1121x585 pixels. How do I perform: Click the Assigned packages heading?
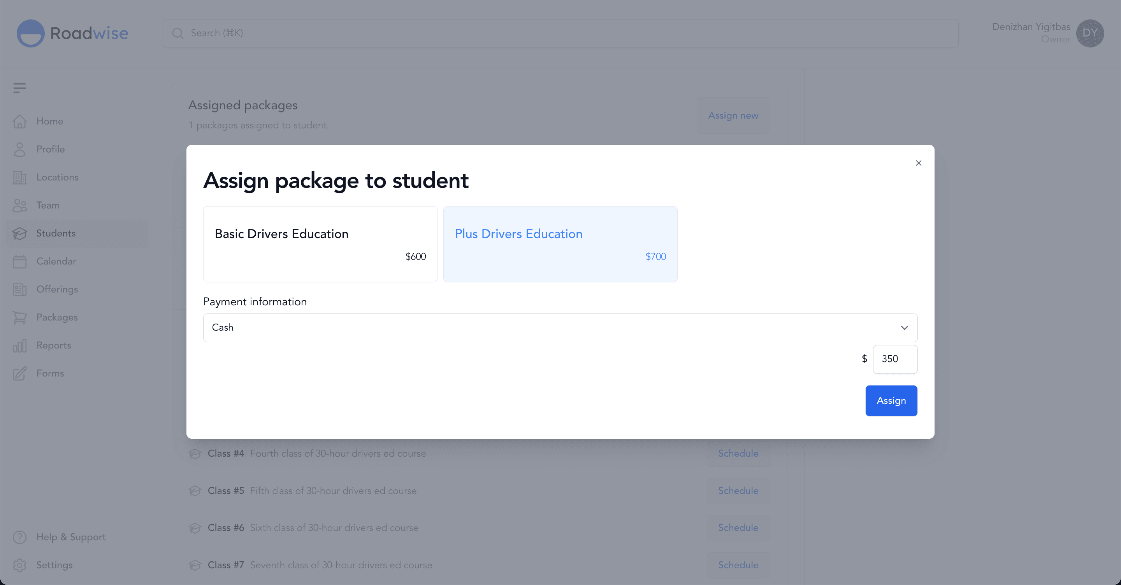243,105
